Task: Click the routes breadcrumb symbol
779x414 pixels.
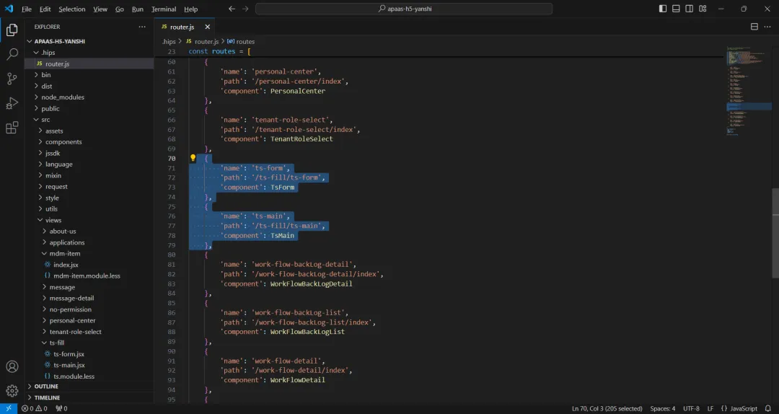Action: pyautogui.click(x=241, y=41)
